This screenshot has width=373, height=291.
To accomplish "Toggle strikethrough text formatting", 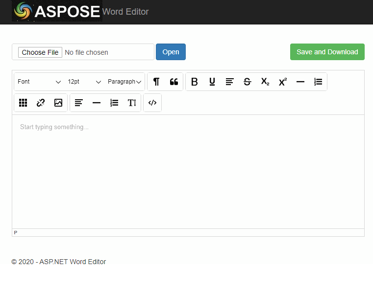I will click(x=248, y=82).
